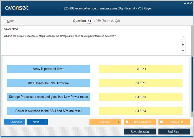
Task: Zoom out with the minus button
Action: pyautogui.click(x=183, y=50)
